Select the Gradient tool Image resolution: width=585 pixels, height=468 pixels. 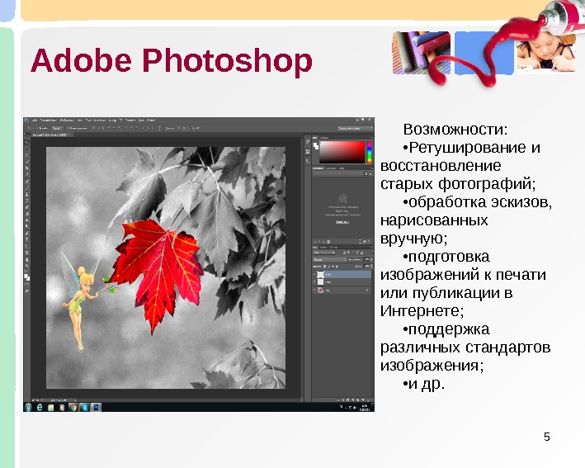click(29, 214)
